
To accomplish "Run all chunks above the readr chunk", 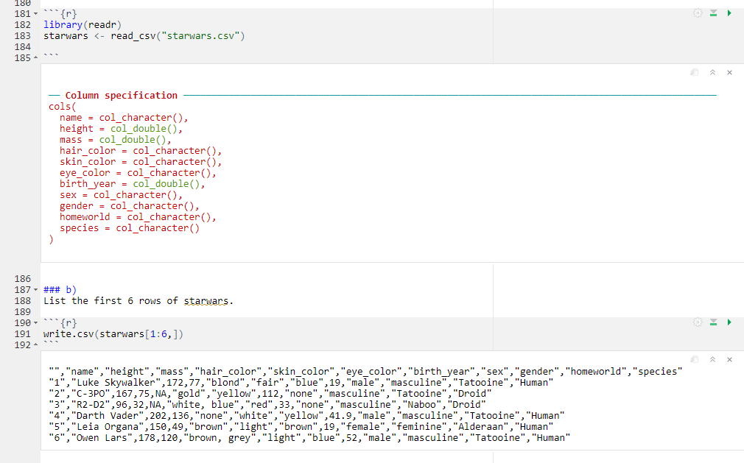I will [713, 13].
